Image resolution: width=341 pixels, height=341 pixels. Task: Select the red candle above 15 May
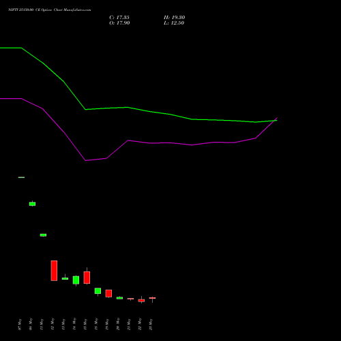coord(87,278)
